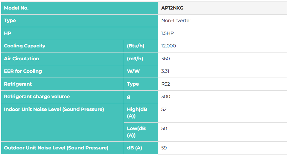Select the 3.31 EER value
This screenshot has width=288, height=156.
click(166, 71)
